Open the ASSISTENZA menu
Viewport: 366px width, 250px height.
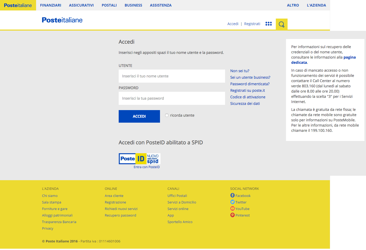[161, 5]
